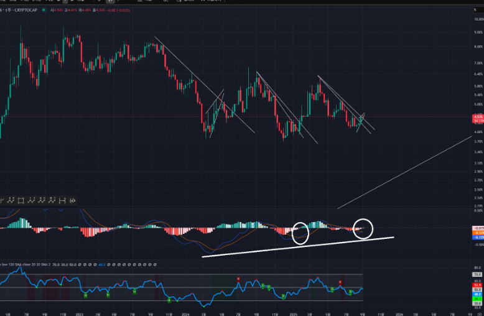Click the change value -0.00 (-0.02%)
This screenshot has height=316, width=484.
pos(119,10)
